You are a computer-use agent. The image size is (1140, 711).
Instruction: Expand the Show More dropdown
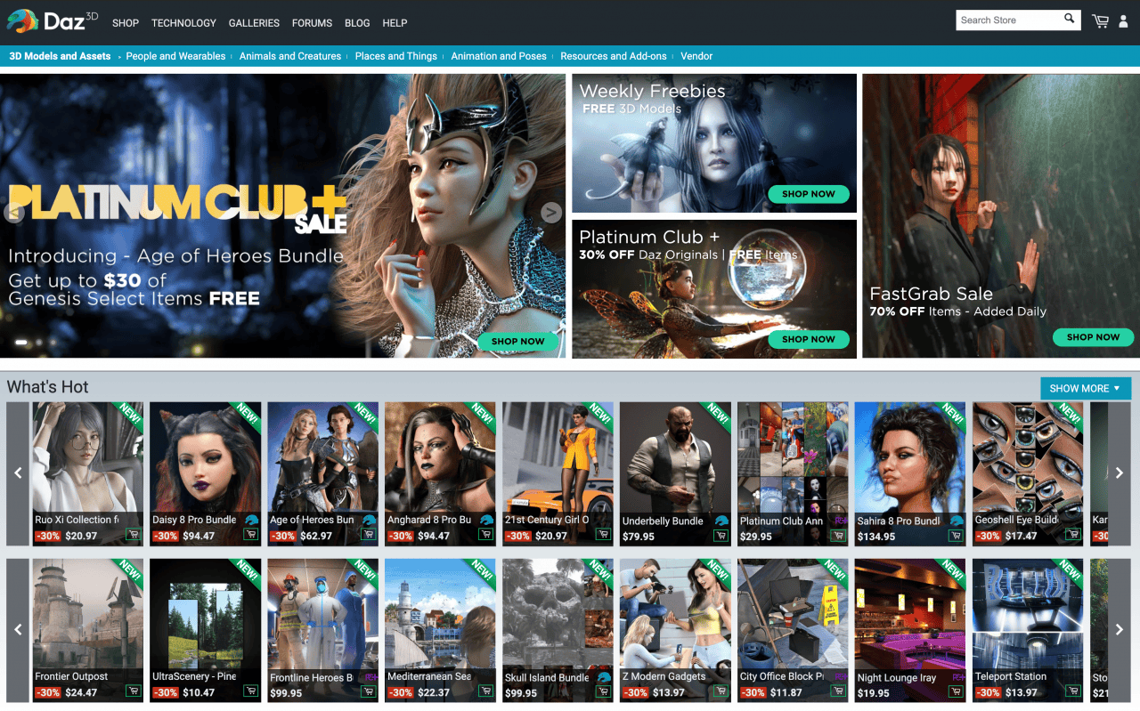point(1085,388)
